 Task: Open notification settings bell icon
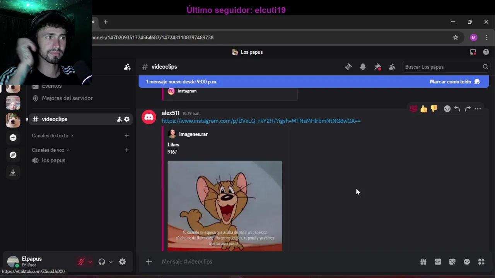click(x=363, y=67)
